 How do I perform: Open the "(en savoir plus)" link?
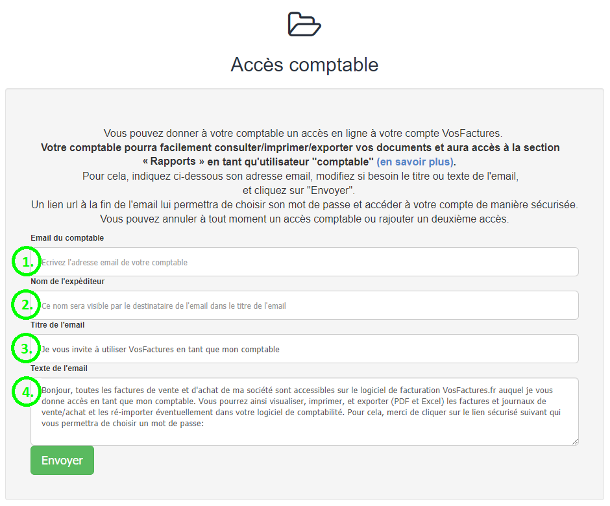[415, 162]
